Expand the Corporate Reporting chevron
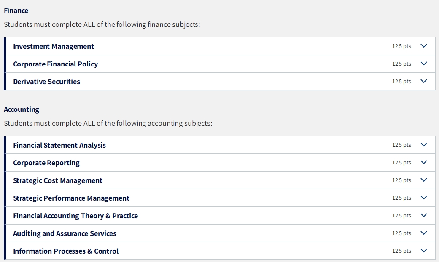This screenshot has width=439, height=262. (x=424, y=162)
